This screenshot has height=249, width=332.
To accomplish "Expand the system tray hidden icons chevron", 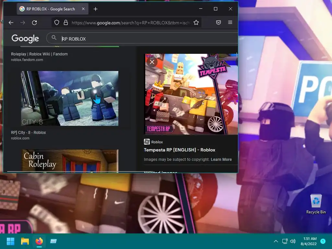I will pyautogui.click(x=276, y=241).
